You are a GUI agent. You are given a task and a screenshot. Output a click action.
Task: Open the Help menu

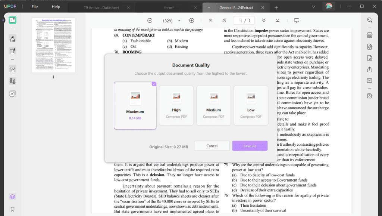click(56, 7)
